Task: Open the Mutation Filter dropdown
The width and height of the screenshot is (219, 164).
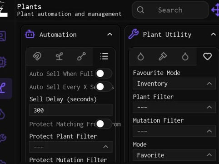Action: [x=174, y=131]
